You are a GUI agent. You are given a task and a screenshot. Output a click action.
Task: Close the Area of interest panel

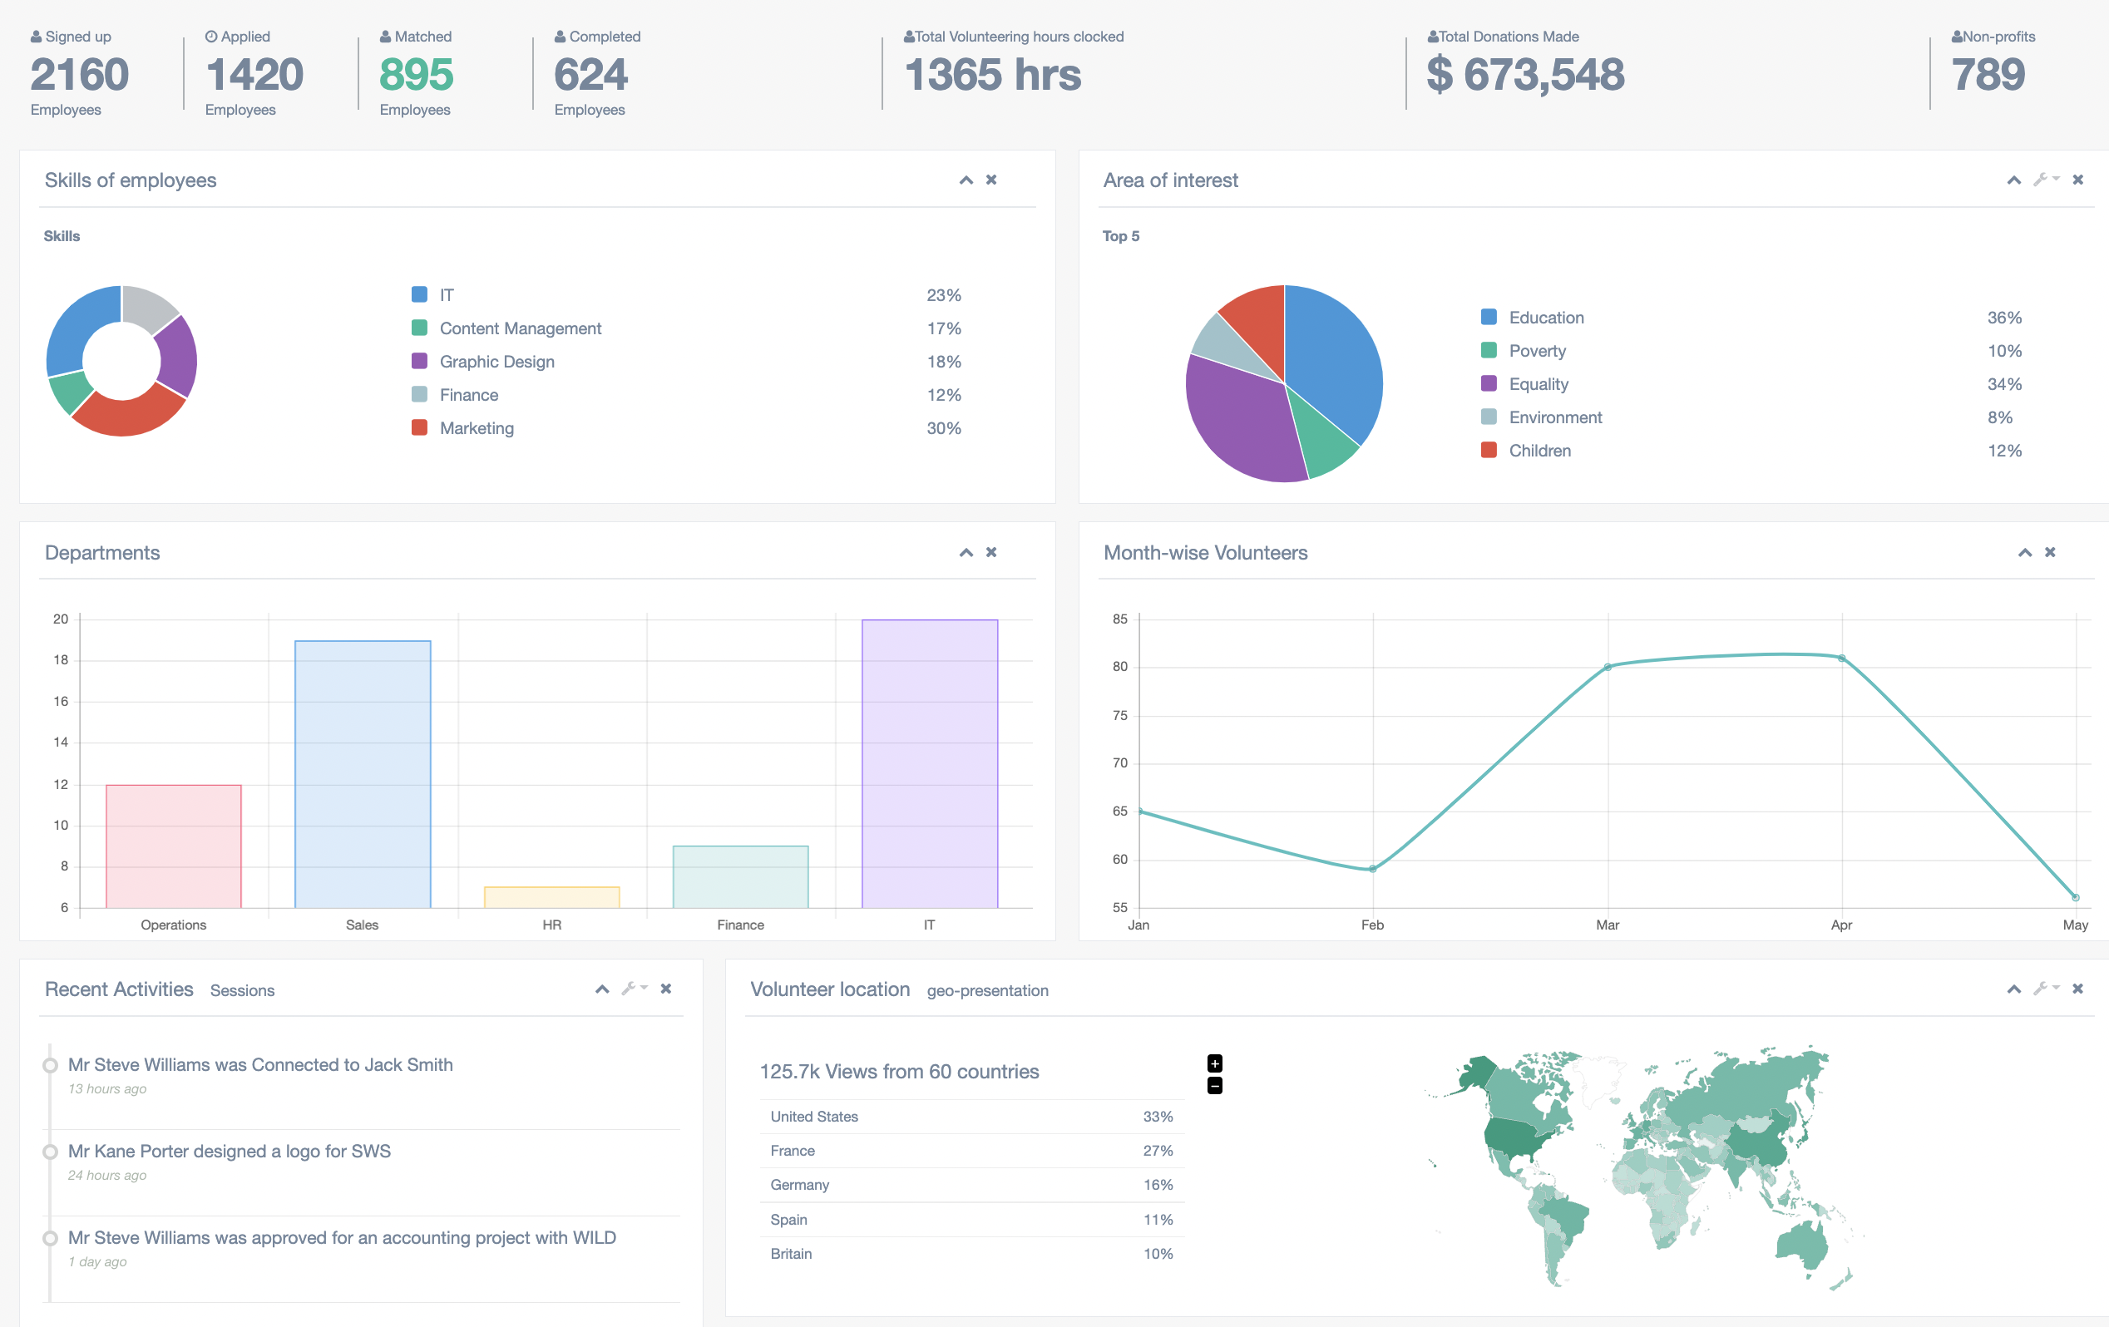click(2077, 180)
